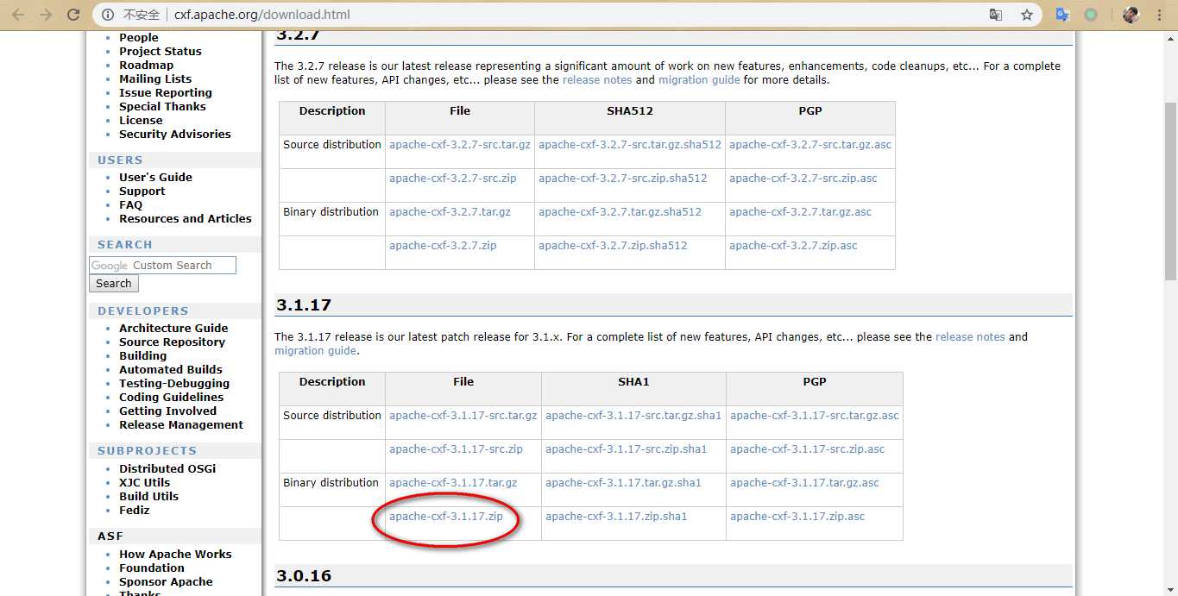
Task: Click the site info insecure icon
Action: click(x=108, y=15)
